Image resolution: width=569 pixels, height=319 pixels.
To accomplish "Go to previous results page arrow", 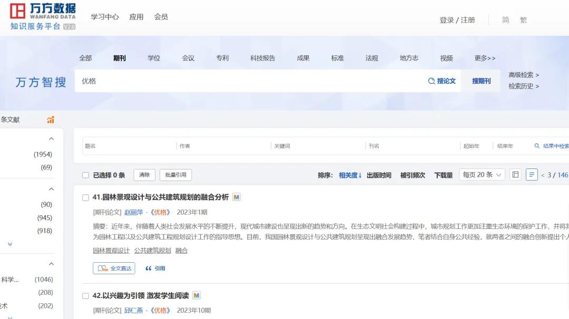I will (543, 175).
